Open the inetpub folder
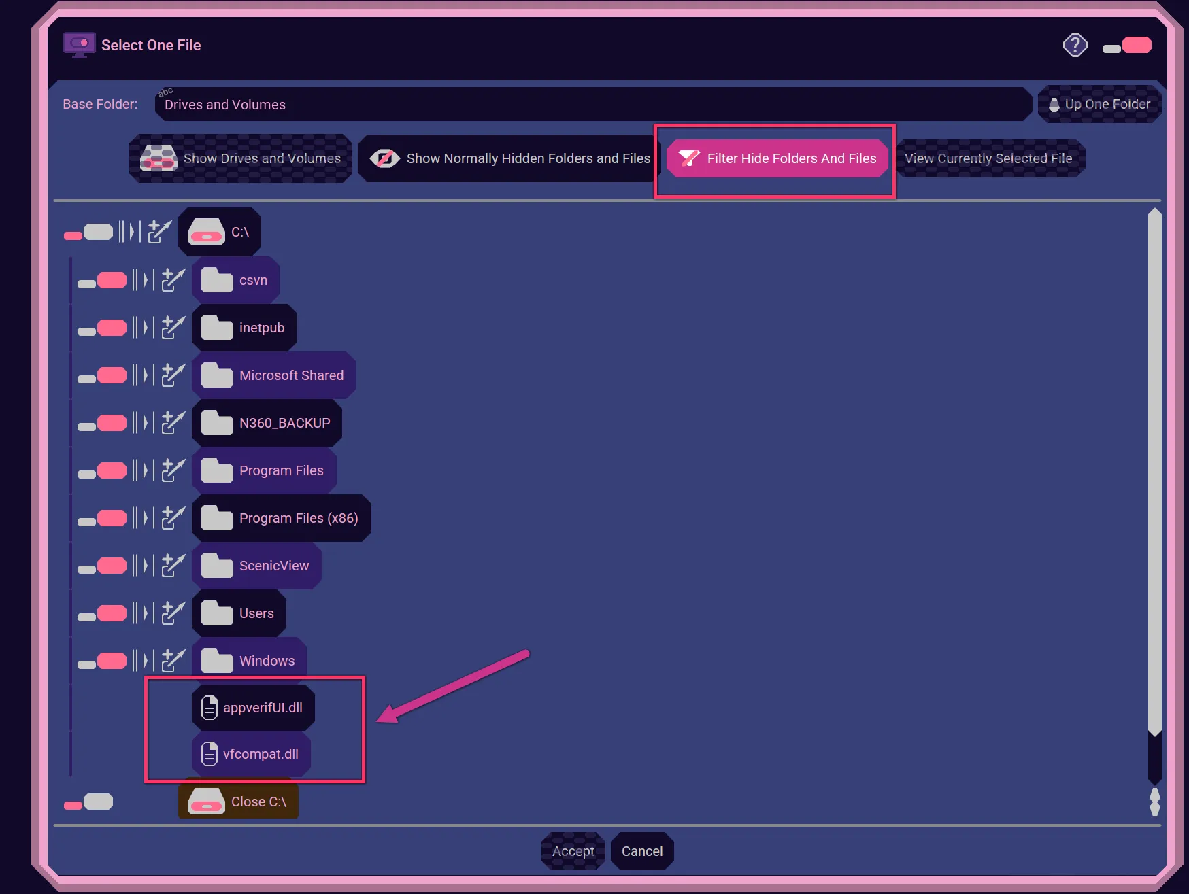The width and height of the screenshot is (1189, 894). tap(244, 328)
